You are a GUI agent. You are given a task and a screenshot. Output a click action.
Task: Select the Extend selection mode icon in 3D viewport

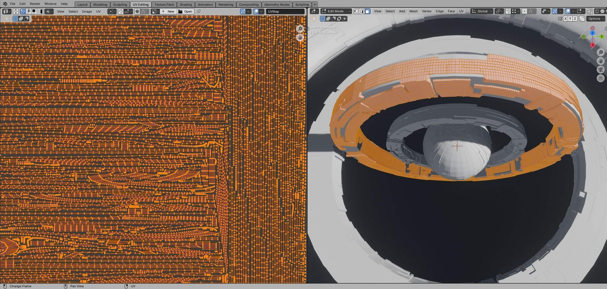[x=328, y=19]
